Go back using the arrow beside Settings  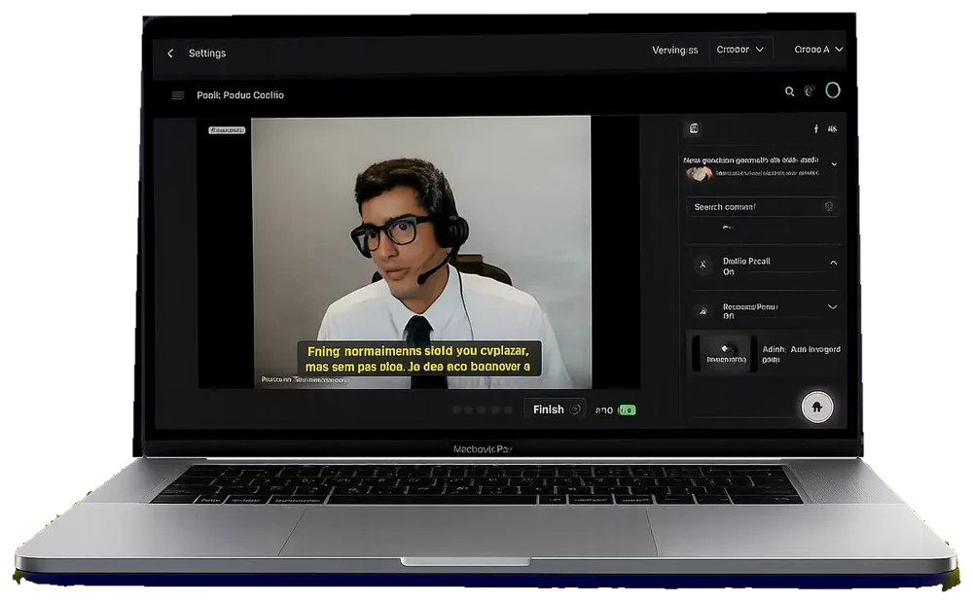click(170, 53)
